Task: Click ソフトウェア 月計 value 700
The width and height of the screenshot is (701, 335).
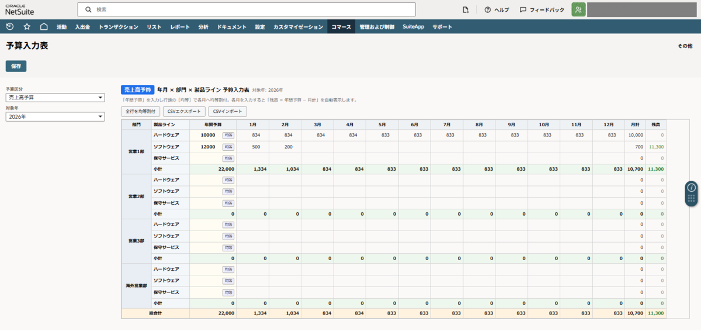Action: pyautogui.click(x=639, y=147)
